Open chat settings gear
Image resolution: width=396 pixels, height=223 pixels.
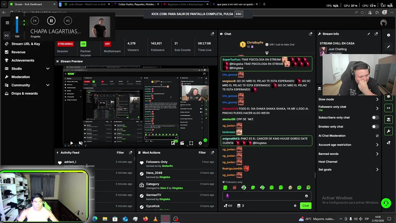click(x=295, y=206)
